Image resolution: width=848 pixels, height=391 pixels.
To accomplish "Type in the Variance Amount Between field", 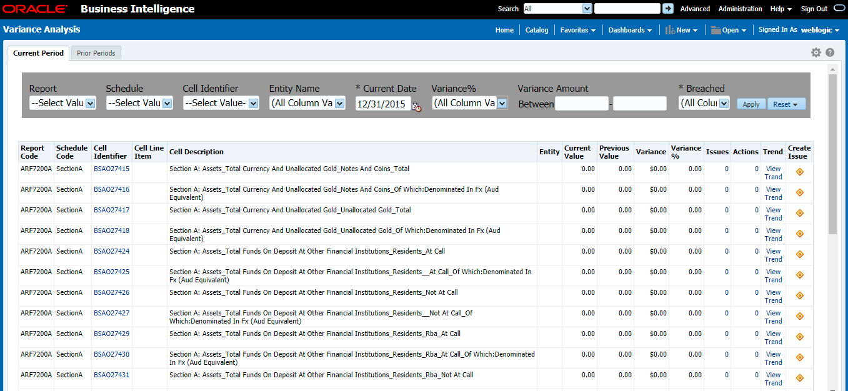I will (x=582, y=102).
